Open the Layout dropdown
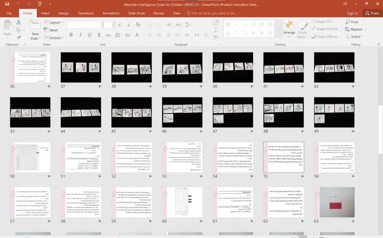Image resolution: width=383 pixels, height=238 pixels. pos(53,23)
